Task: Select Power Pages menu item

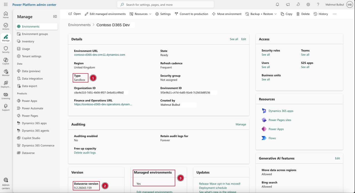Action: (37, 116)
